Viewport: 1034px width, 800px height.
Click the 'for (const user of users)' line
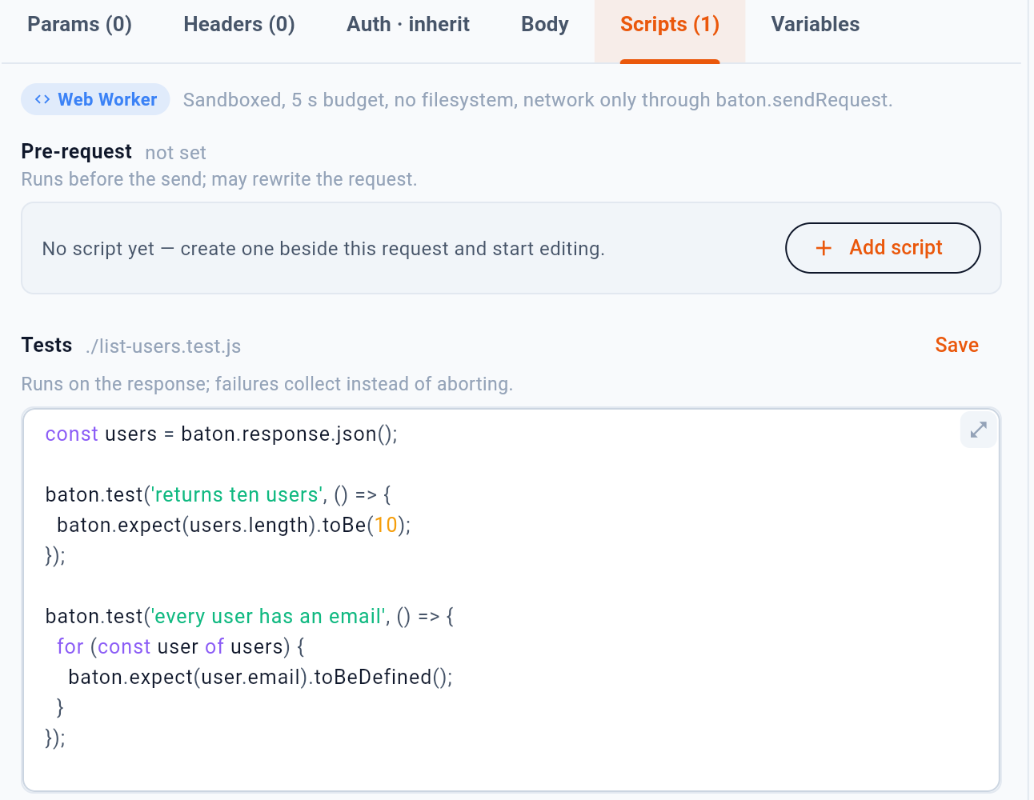click(x=181, y=647)
